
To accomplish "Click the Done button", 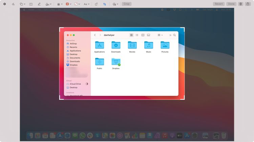I will pos(231,4).
